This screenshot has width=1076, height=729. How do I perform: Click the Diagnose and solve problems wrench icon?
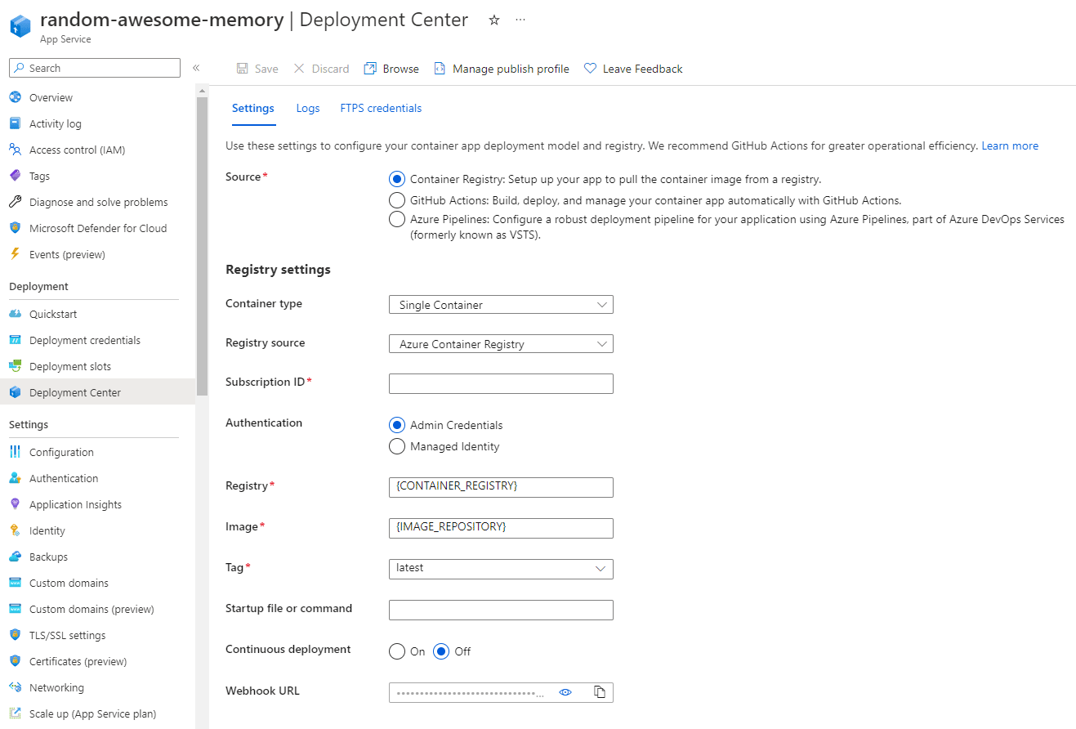[x=15, y=202]
